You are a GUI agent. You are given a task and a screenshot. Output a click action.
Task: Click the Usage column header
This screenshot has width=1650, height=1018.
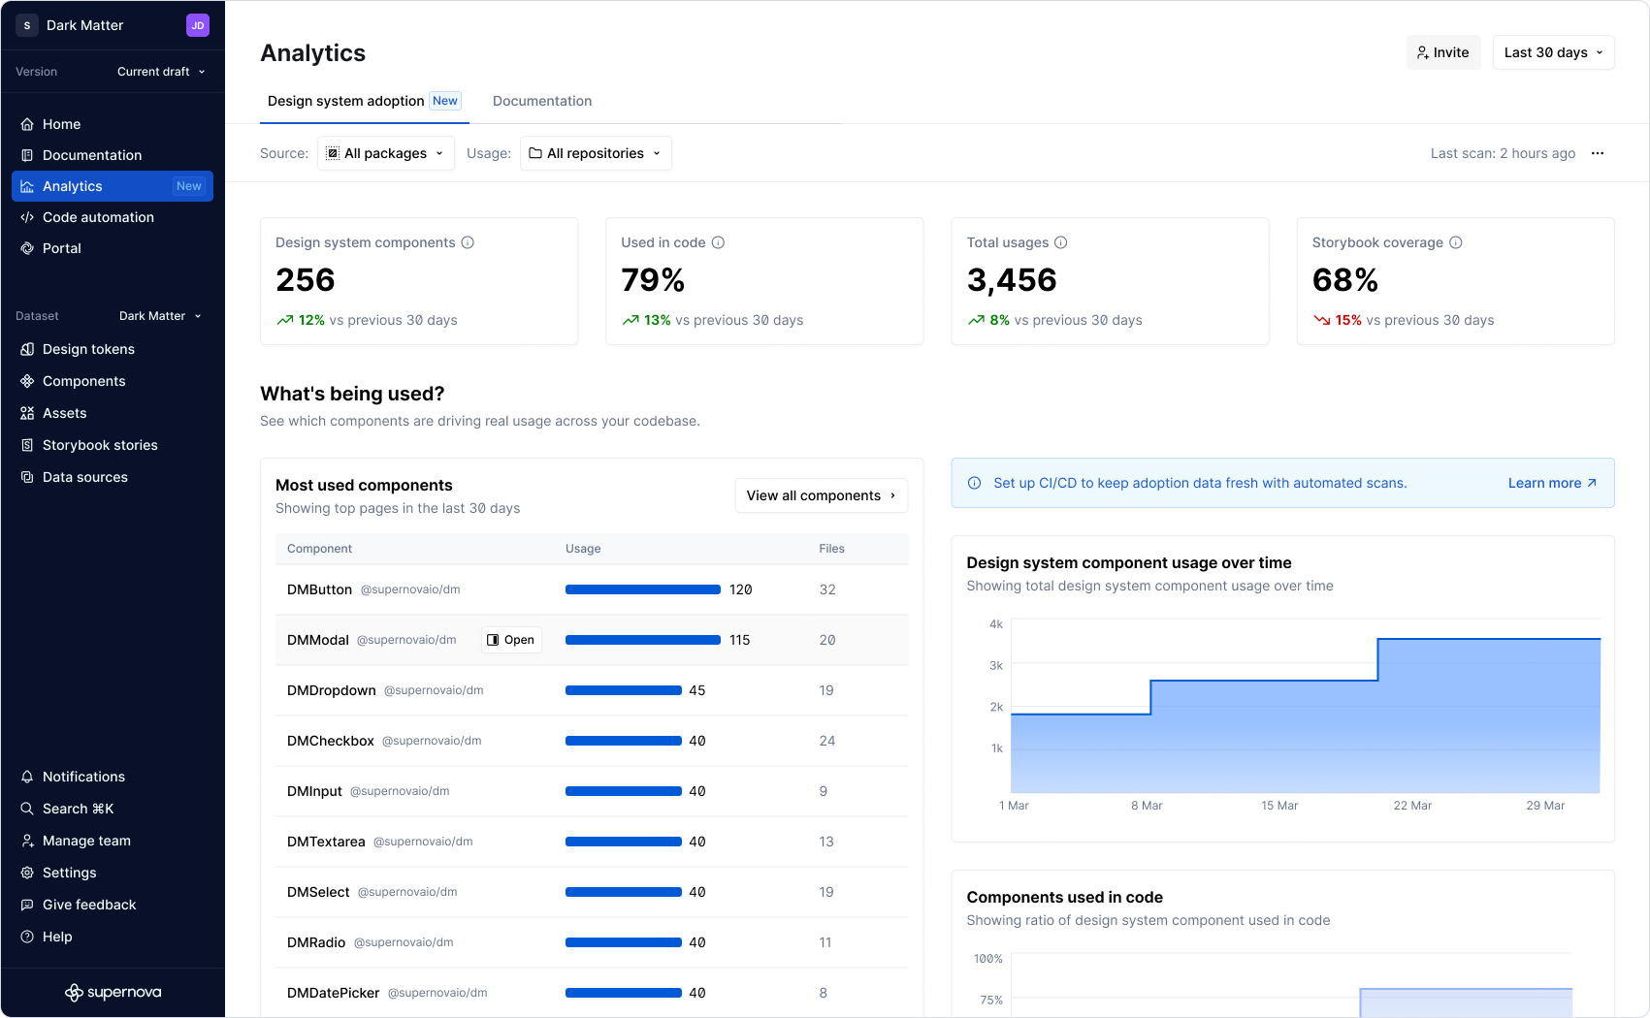coord(583,549)
